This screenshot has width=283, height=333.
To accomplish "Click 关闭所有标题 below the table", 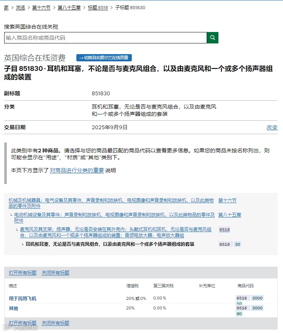I will tap(55, 323).
